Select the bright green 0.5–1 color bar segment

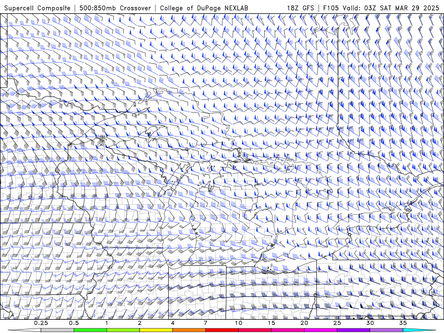pos(90,330)
